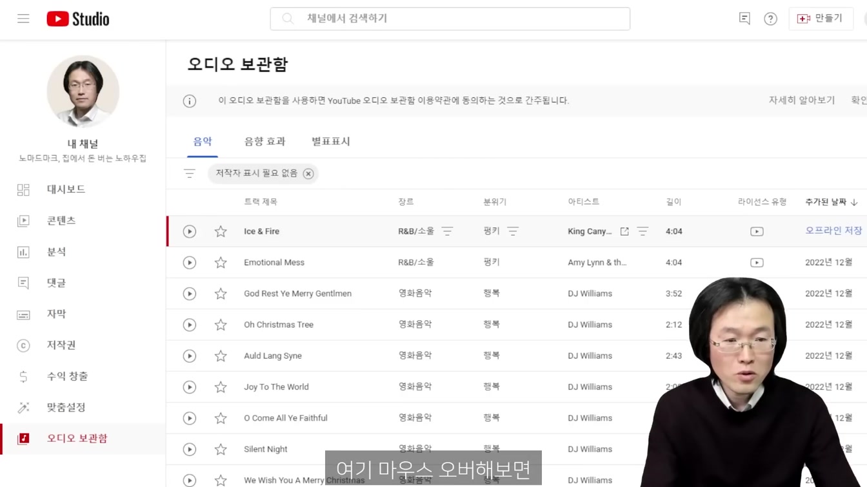Play We Wish You A Merry Christmas
This screenshot has width=867, height=487.
(x=189, y=480)
